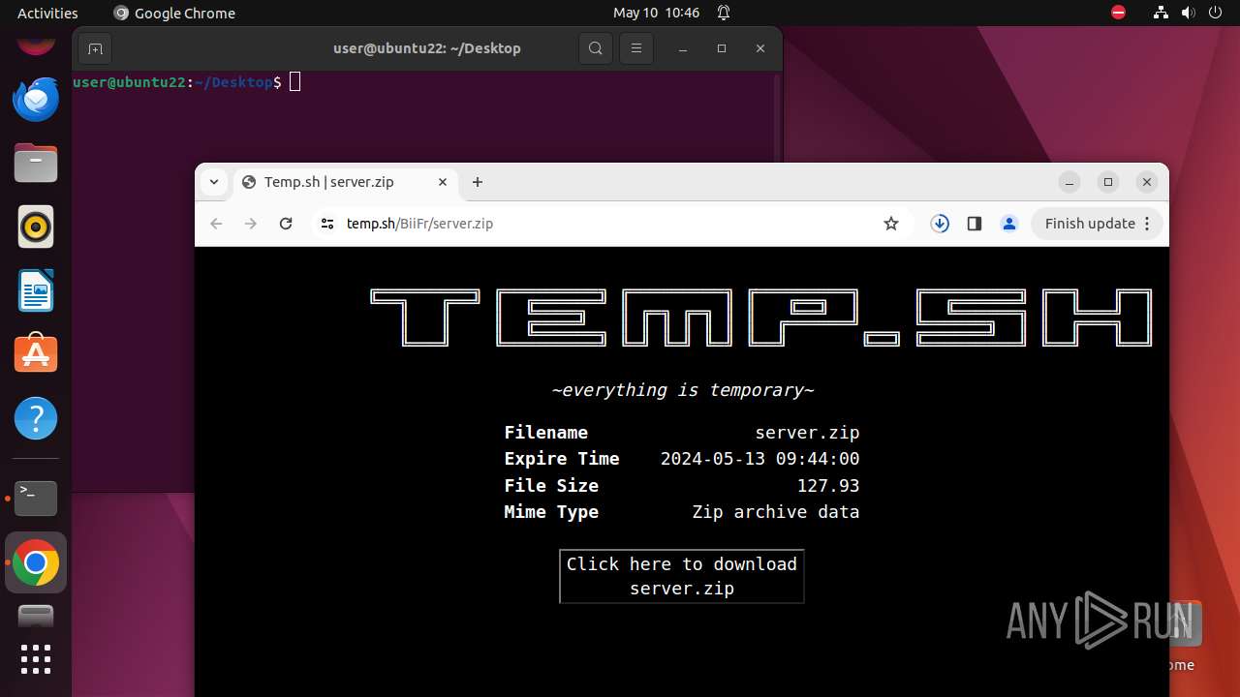Image resolution: width=1240 pixels, height=697 pixels.
Task: Click the file size value 127.93
Action: [828, 486]
